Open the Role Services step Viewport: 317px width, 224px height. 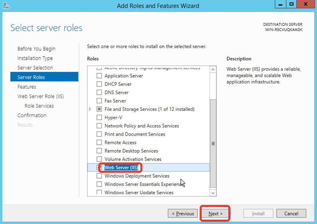[x=39, y=106]
